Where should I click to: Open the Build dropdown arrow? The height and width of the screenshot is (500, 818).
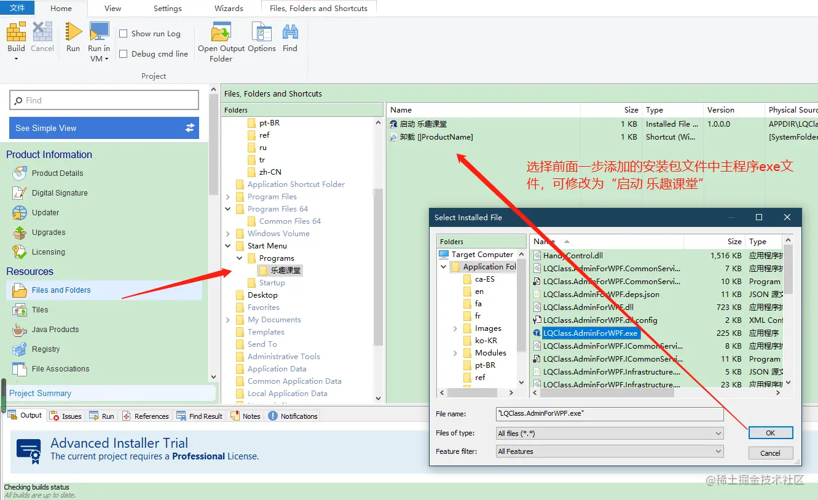[17, 59]
